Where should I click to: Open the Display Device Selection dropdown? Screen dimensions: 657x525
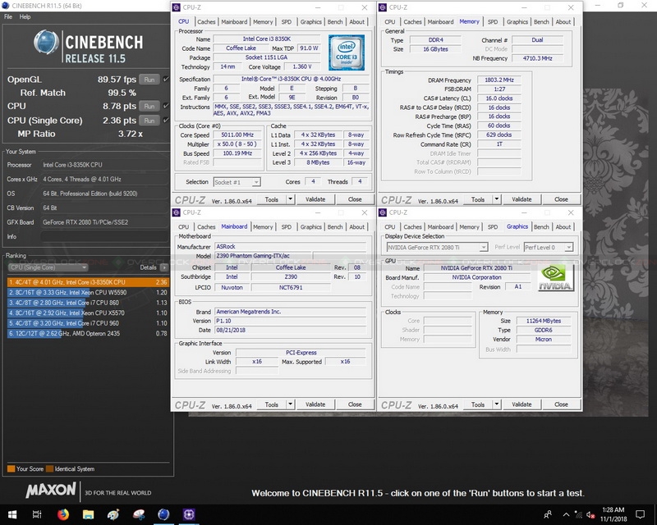click(437, 248)
